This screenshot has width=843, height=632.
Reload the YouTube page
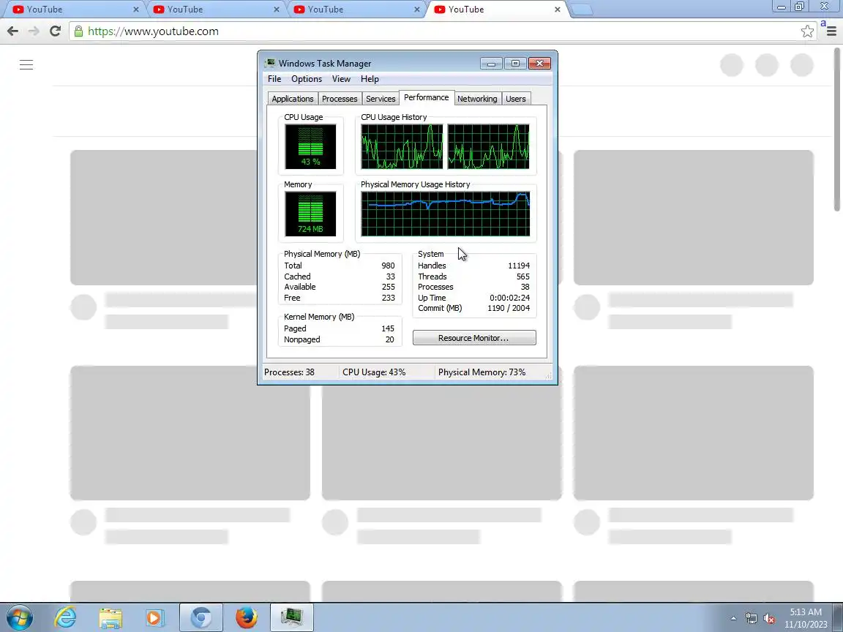point(55,31)
